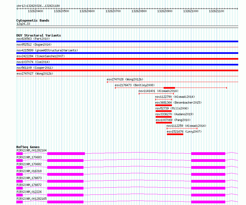Open variant nsv52739 (Mills2006) label
The height and width of the screenshot is (205, 246).
172,108
